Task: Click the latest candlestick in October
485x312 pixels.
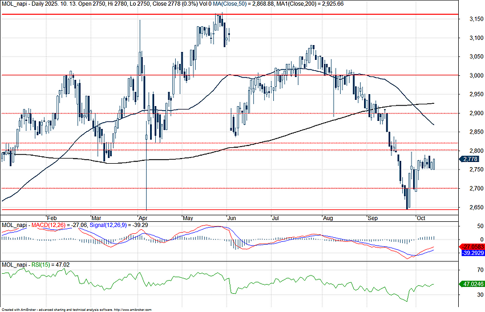Action: click(x=434, y=164)
